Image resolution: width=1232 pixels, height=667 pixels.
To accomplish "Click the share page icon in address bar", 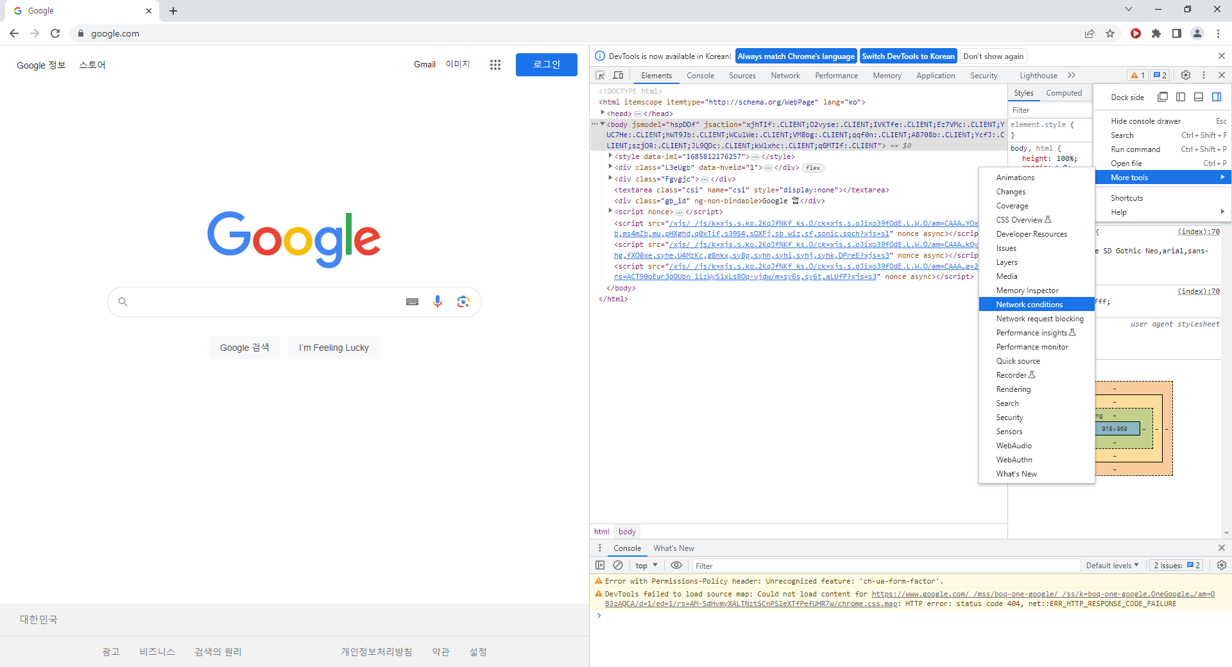I will 1090,33.
